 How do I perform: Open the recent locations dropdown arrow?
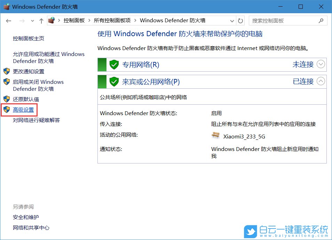(x=32, y=21)
